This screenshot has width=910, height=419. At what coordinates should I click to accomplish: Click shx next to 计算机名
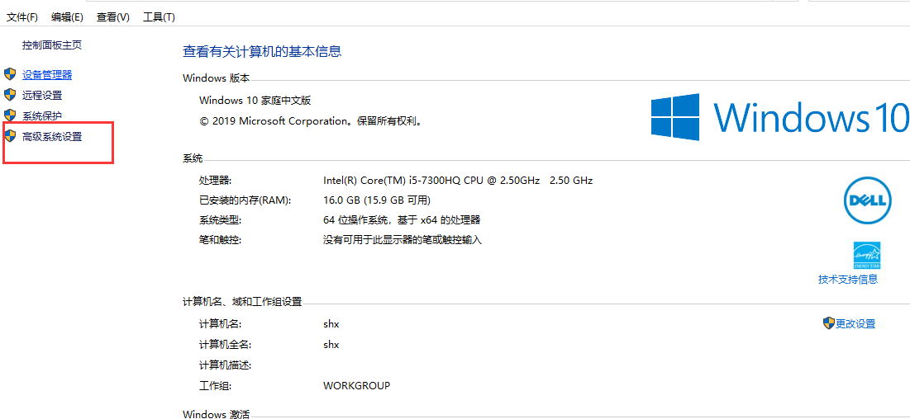point(331,324)
